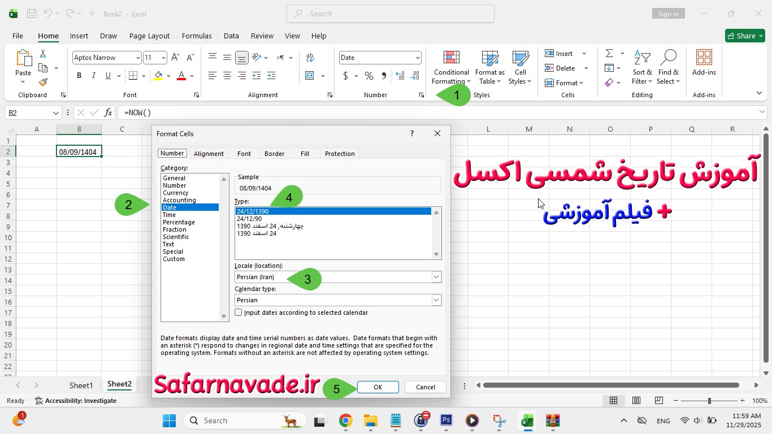This screenshot has width=772, height=434.
Task: Select Currency in the Category list
Action: click(175, 192)
